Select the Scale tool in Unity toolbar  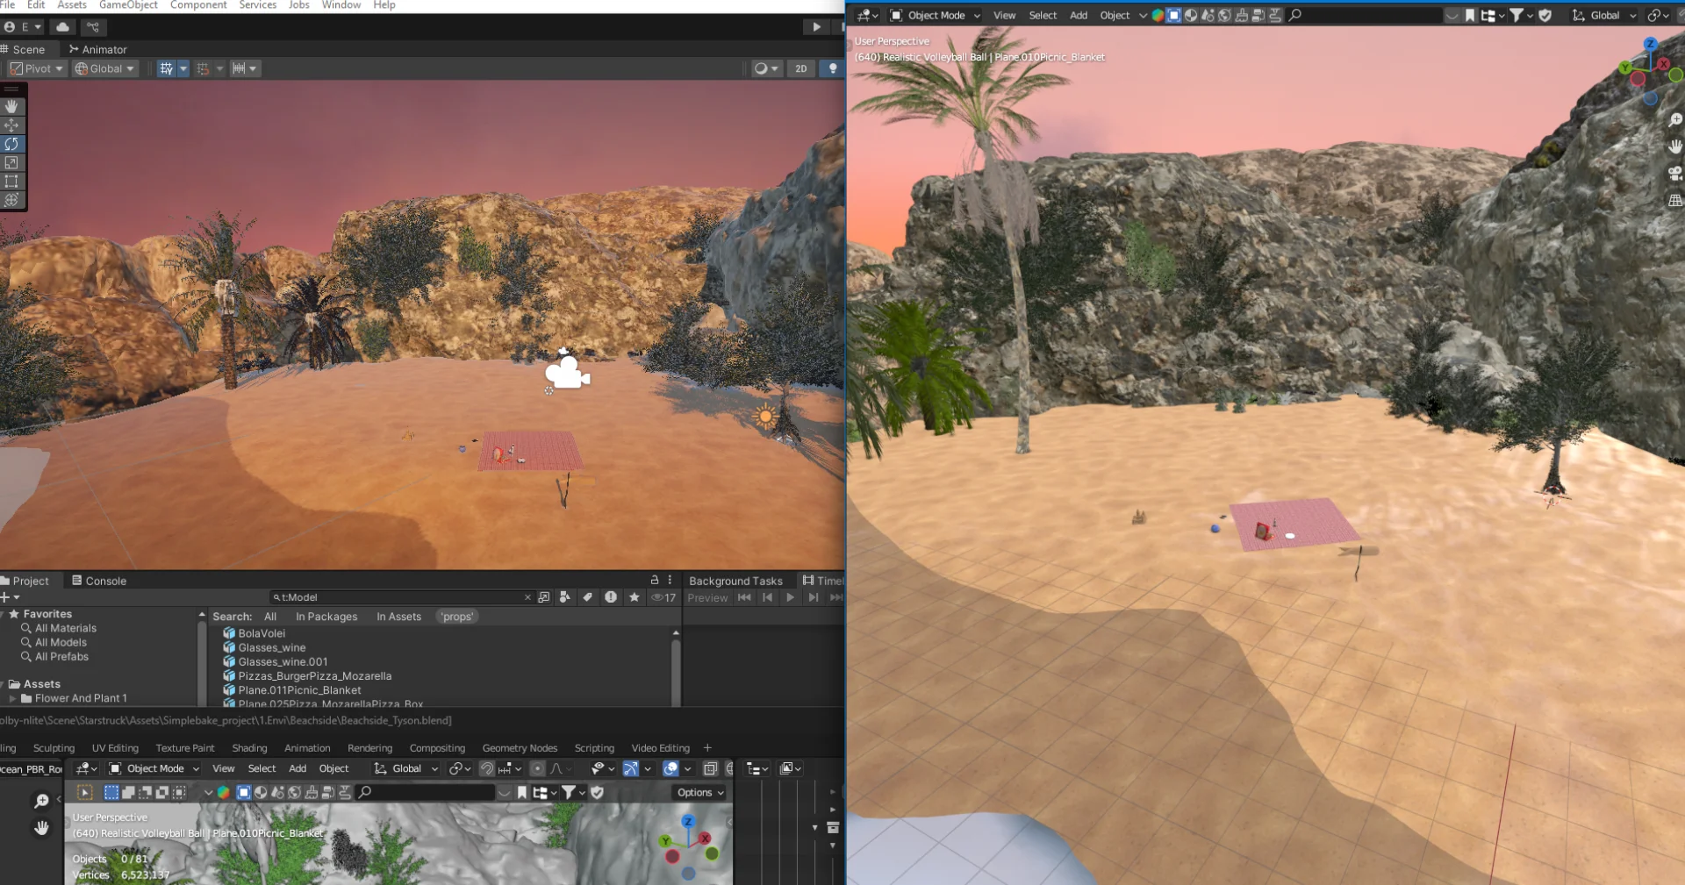click(x=11, y=162)
